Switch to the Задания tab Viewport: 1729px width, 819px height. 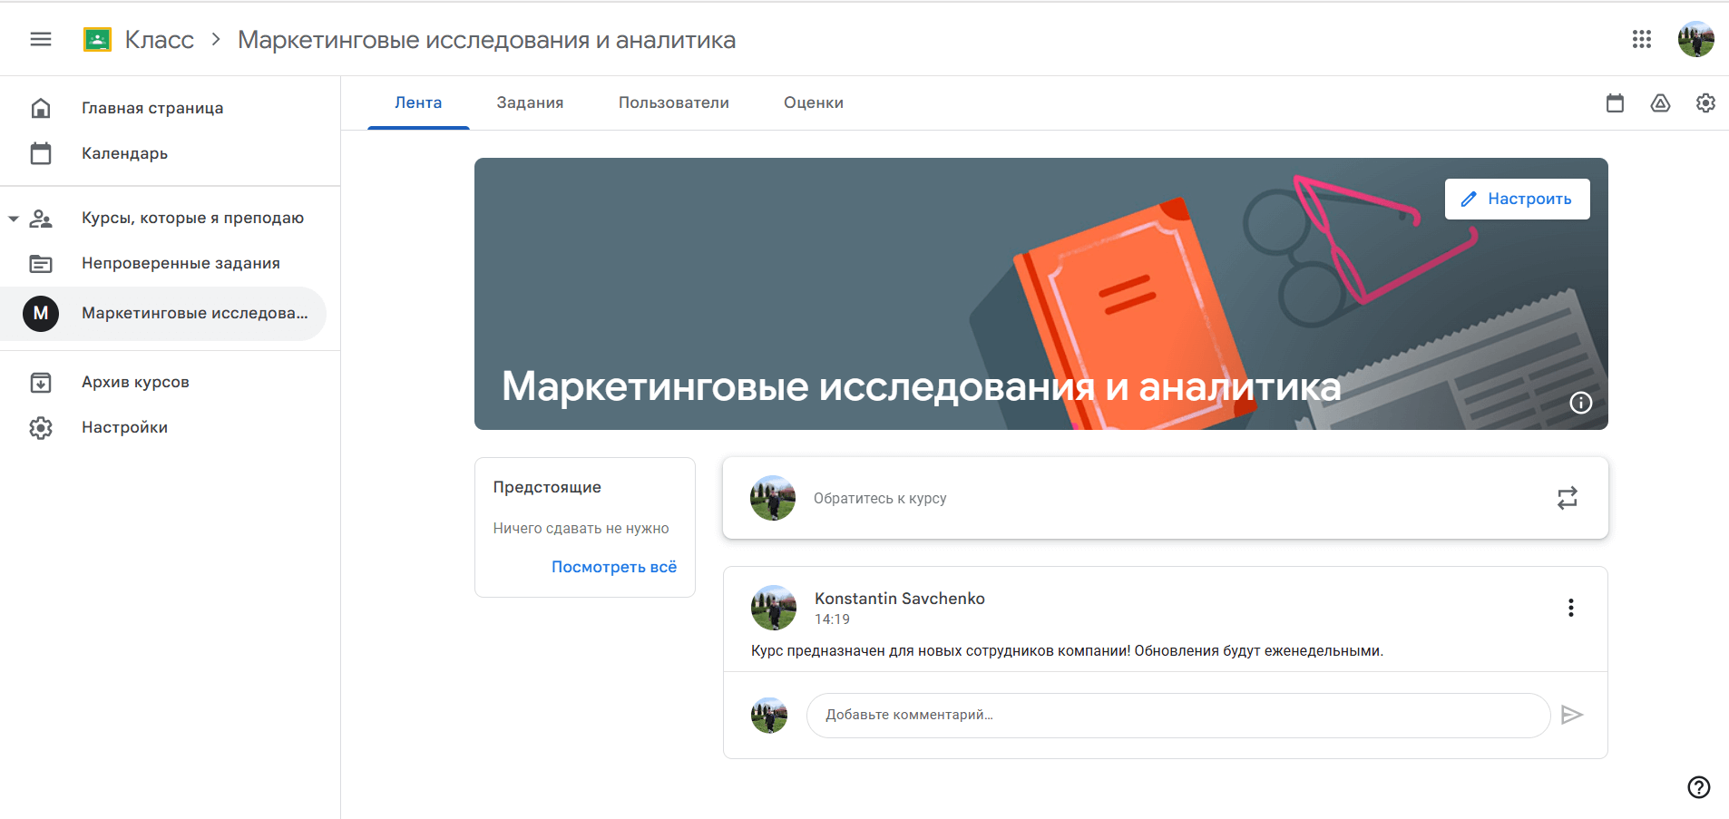[530, 102]
